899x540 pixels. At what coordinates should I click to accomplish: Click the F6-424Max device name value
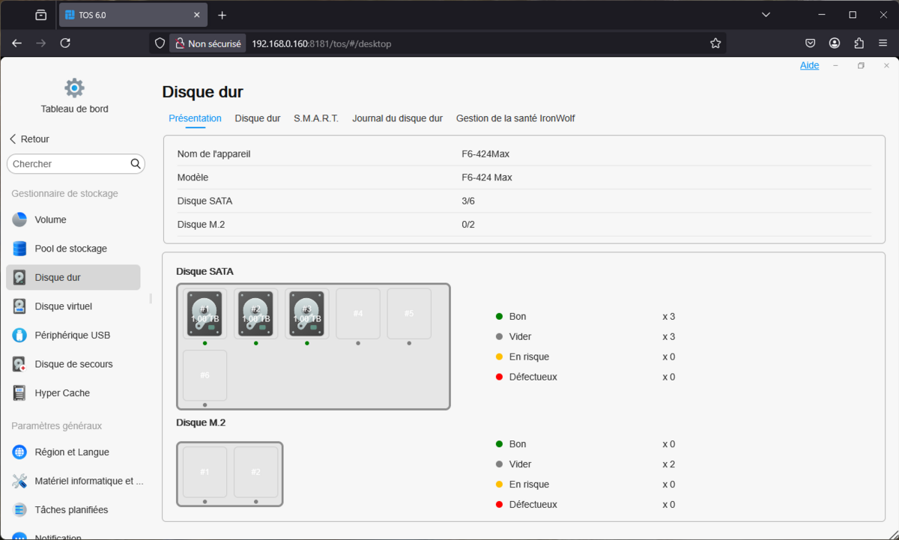pos(486,154)
